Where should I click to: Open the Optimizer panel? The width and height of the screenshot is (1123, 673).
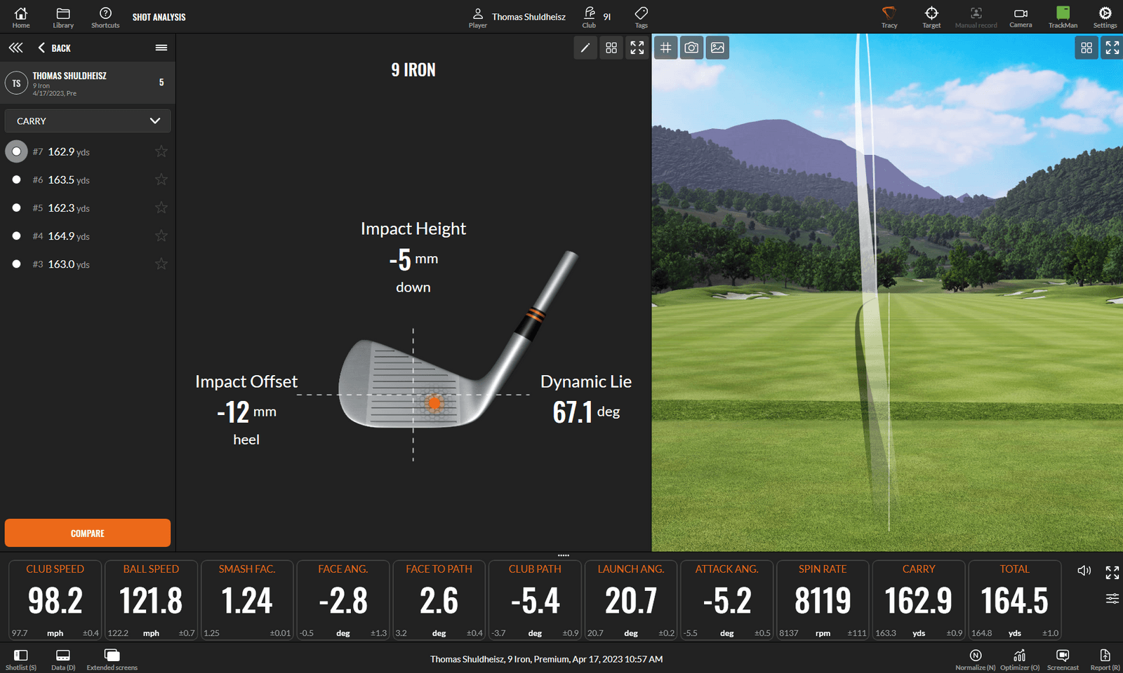[1018, 658]
